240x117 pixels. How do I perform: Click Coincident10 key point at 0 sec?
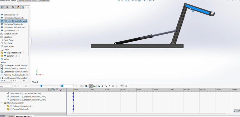click(73, 93)
